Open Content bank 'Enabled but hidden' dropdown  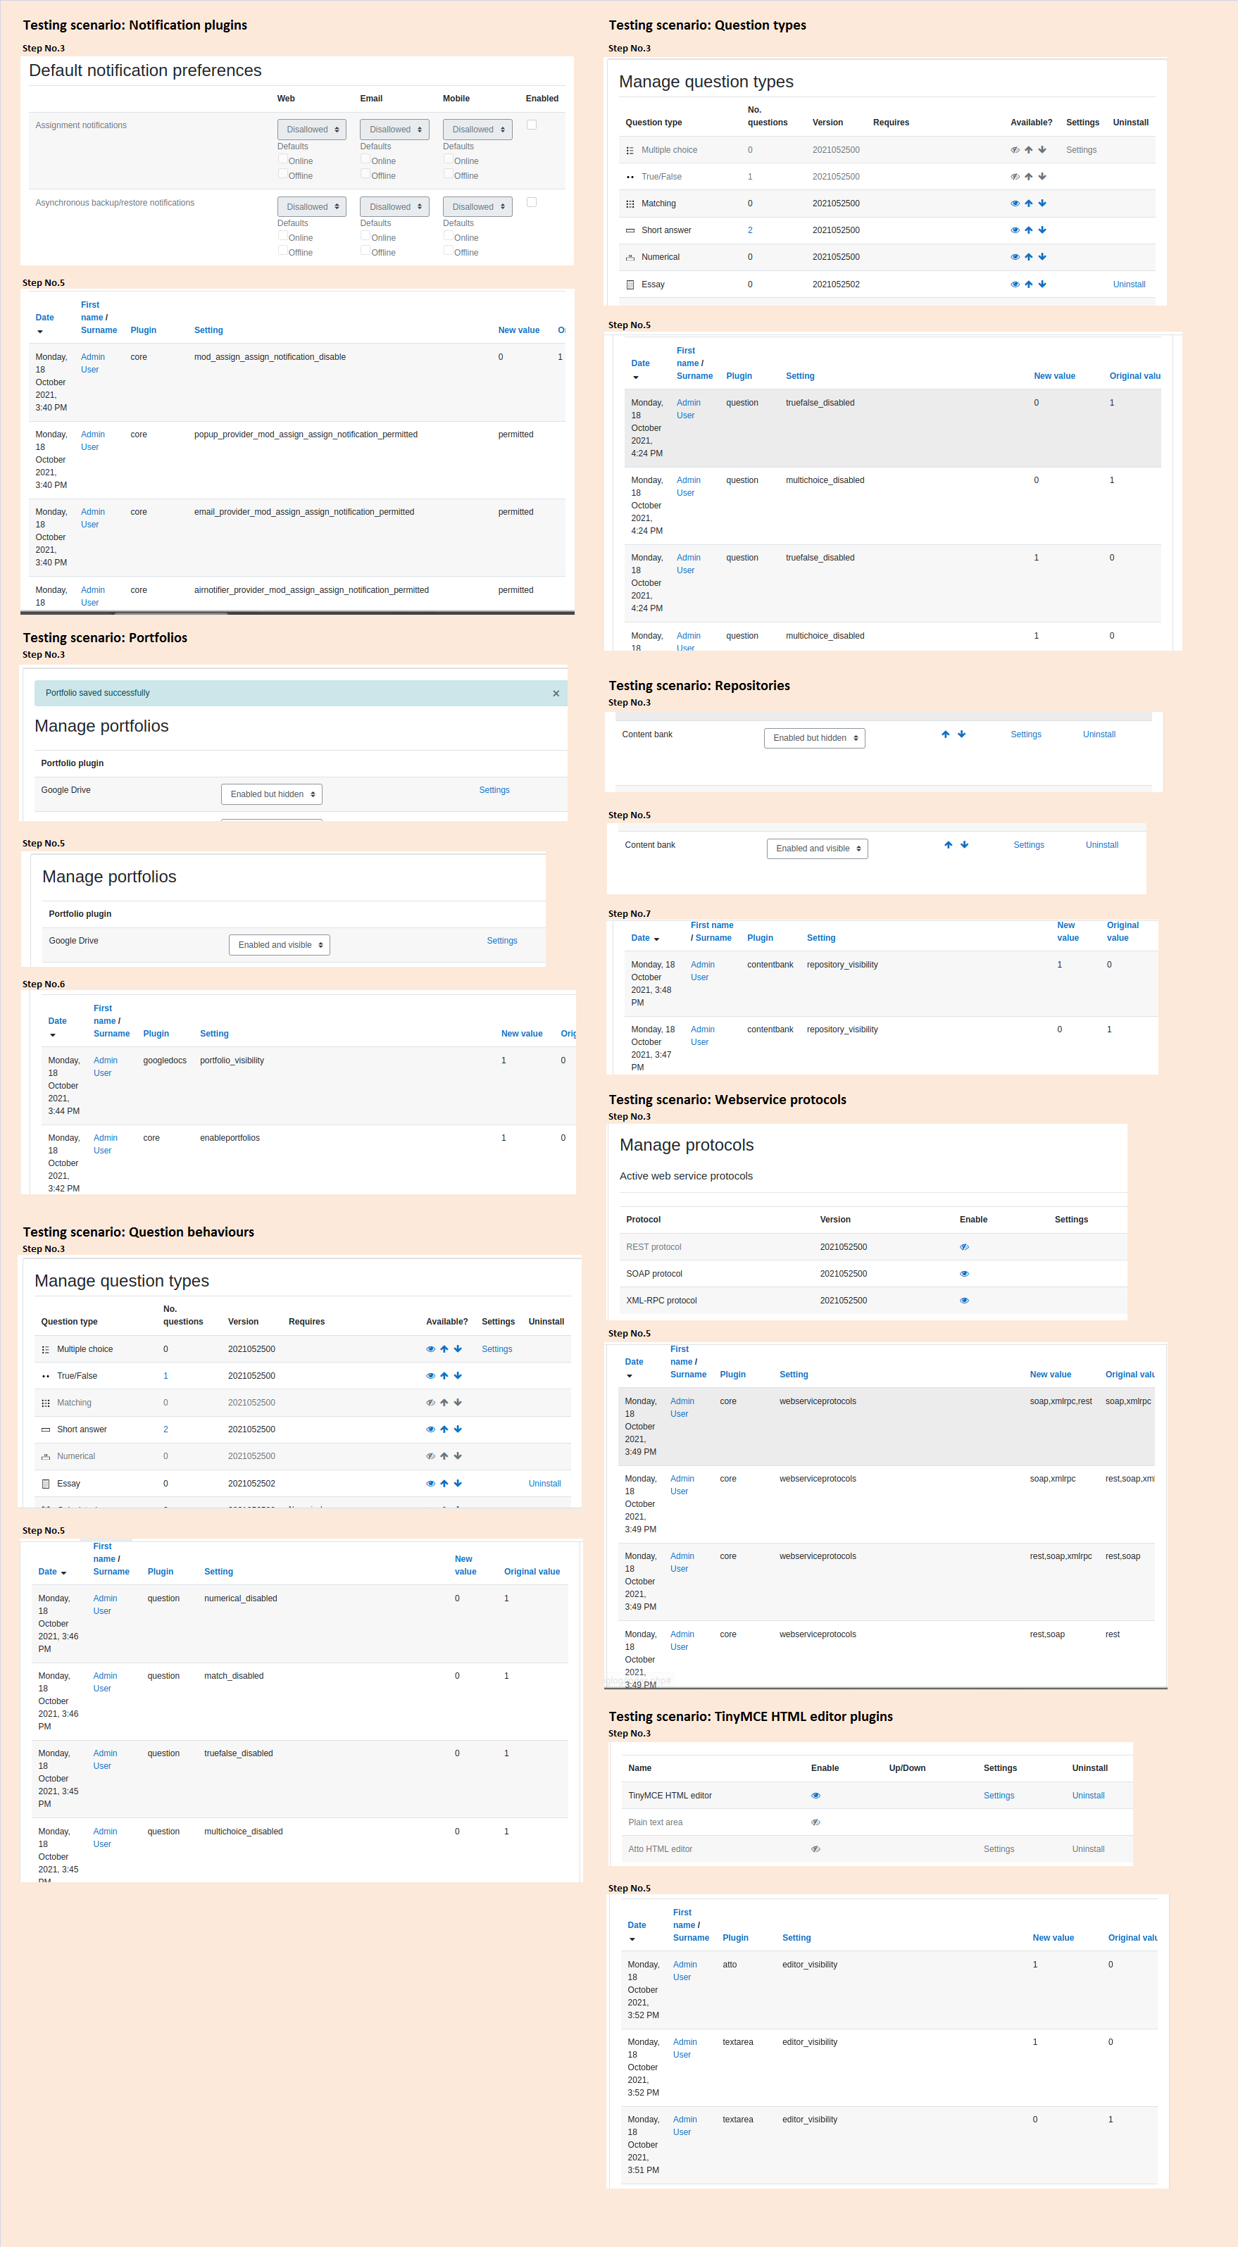pyautogui.click(x=814, y=738)
